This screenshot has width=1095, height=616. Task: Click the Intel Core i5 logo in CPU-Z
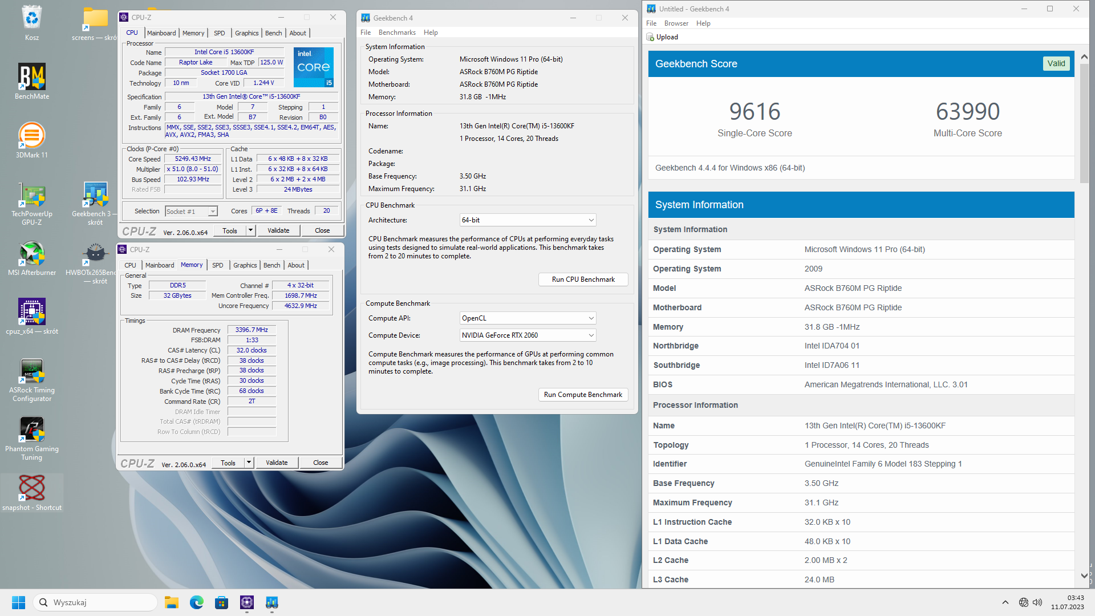click(314, 67)
